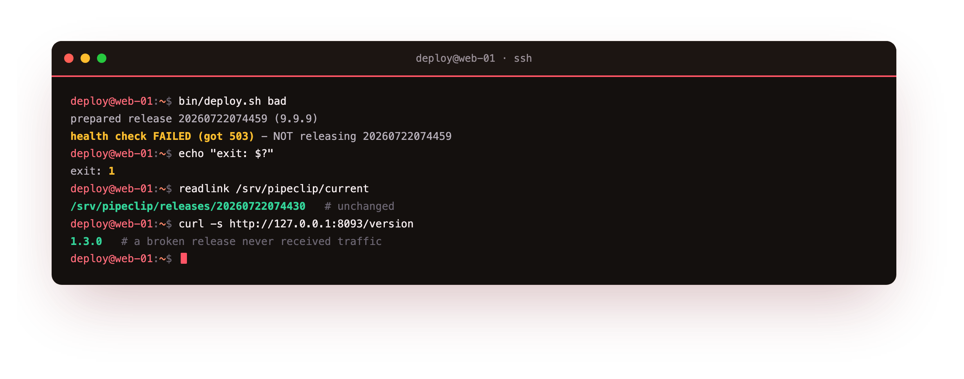Click the bin/deploy.sh bad command text

coord(232,101)
